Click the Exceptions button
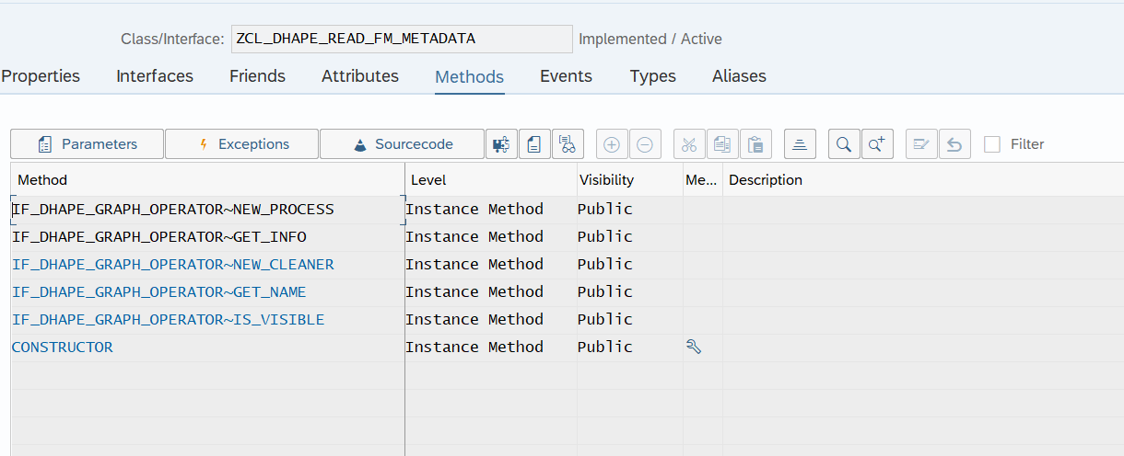Image resolution: width=1124 pixels, height=456 pixels. point(242,144)
